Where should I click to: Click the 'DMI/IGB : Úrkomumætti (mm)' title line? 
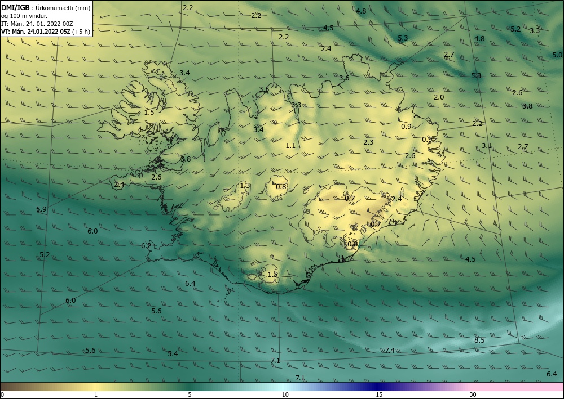[x=46, y=8]
